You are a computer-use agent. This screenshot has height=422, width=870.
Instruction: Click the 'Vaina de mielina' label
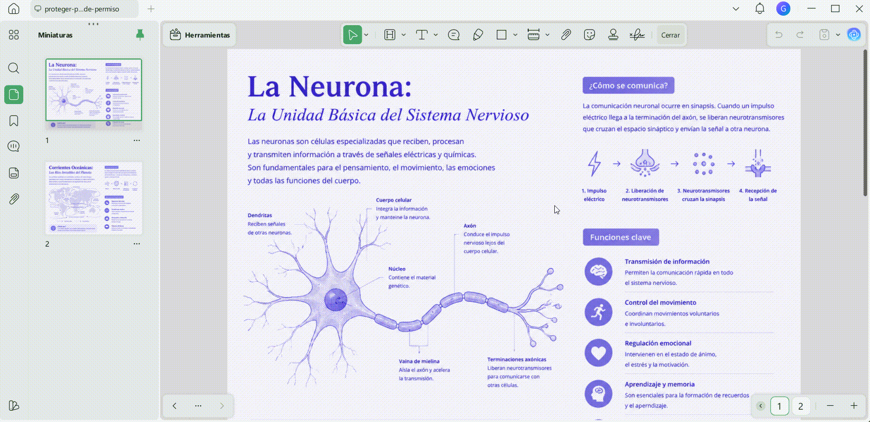[x=419, y=361]
